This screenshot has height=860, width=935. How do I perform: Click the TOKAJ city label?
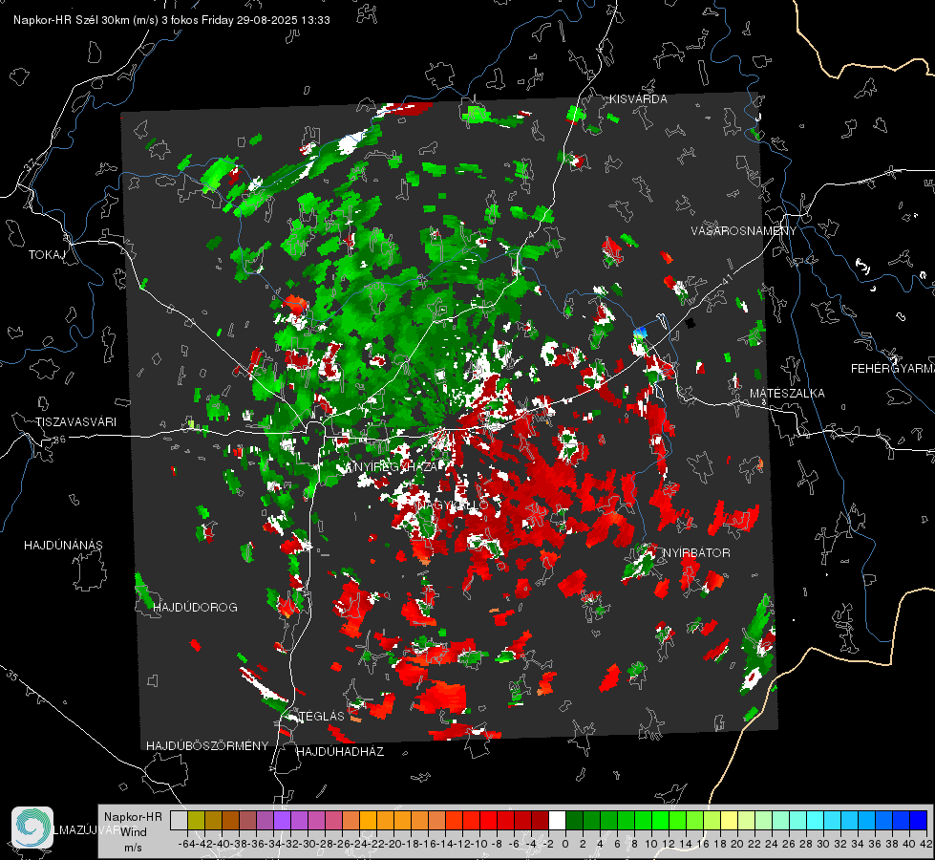tap(47, 255)
